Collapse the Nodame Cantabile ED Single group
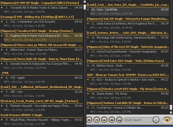The width and height of the screenshot is (173, 127). coord(128,103)
